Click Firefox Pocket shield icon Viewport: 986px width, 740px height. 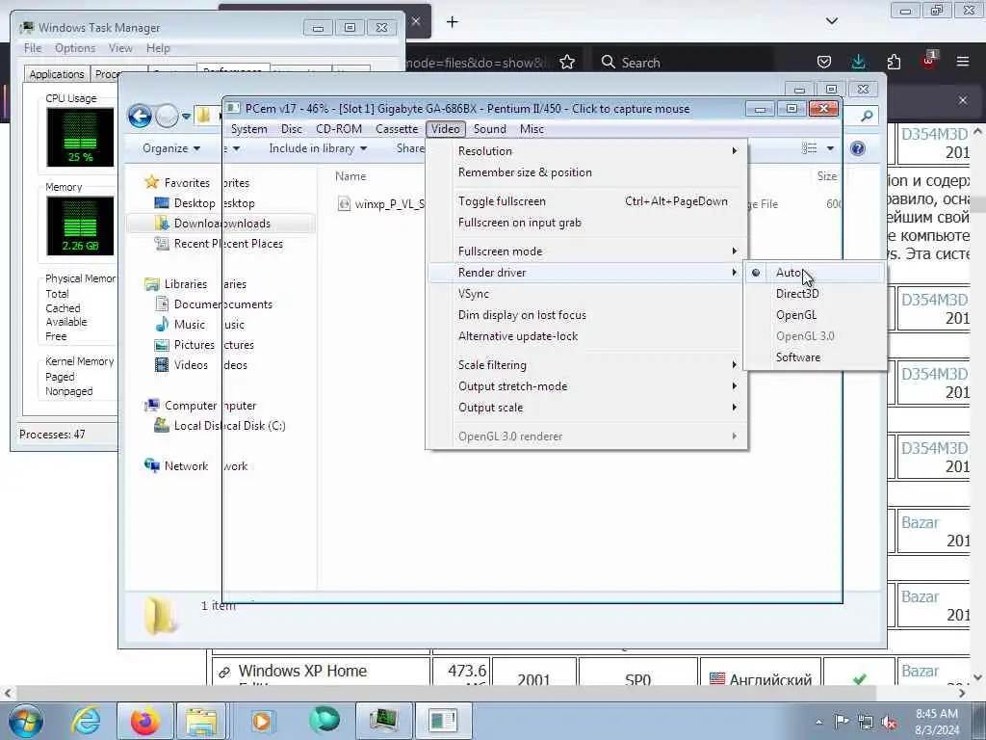coord(824,62)
